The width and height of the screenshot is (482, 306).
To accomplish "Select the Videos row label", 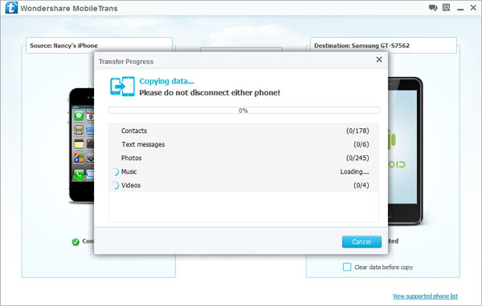I will (131, 185).
